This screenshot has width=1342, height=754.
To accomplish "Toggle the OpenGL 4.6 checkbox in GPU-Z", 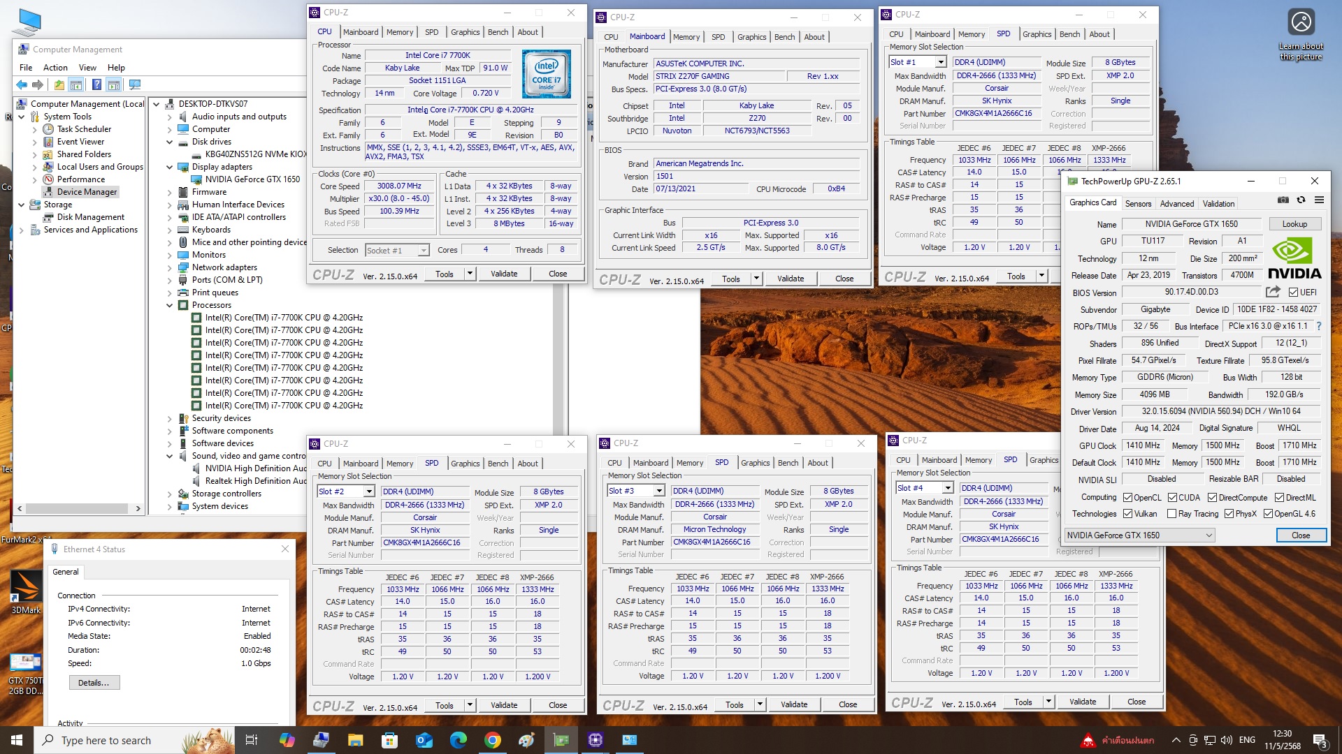I will [1268, 514].
